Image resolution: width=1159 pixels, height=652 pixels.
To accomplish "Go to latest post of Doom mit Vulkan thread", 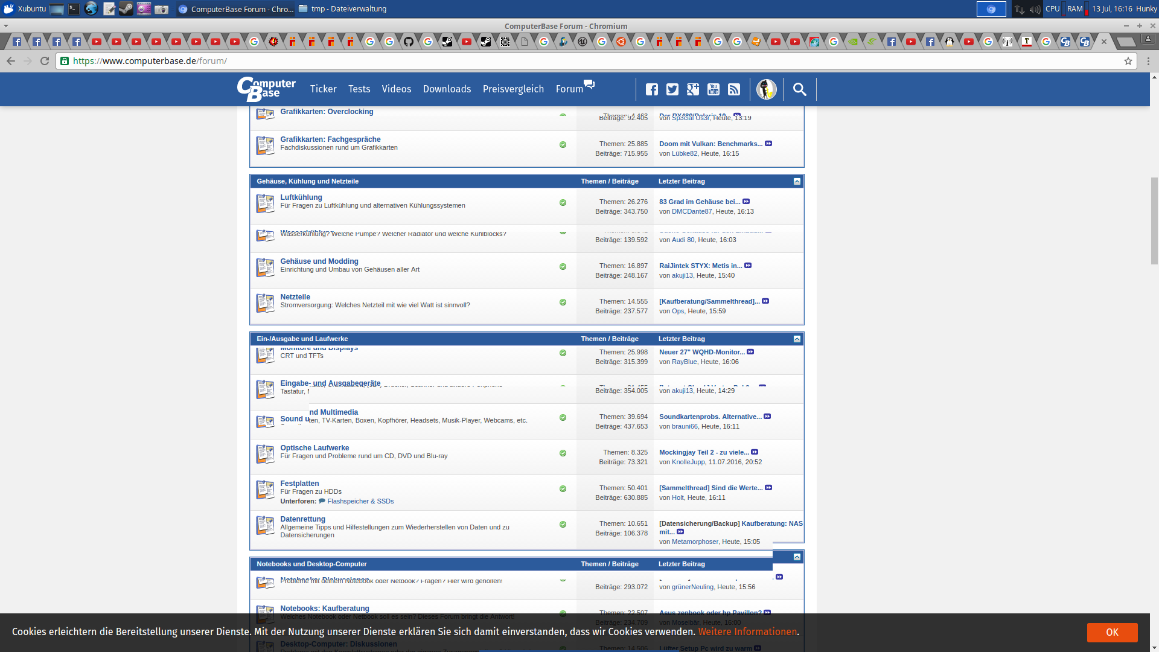I will tap(768, 144).
